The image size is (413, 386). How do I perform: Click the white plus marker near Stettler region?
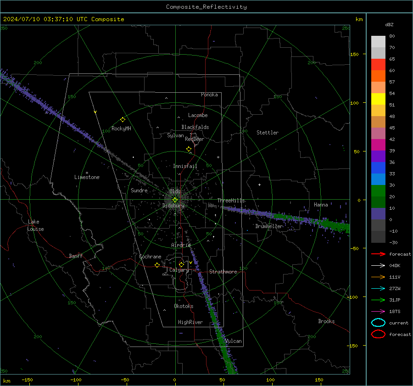point(259,185)
